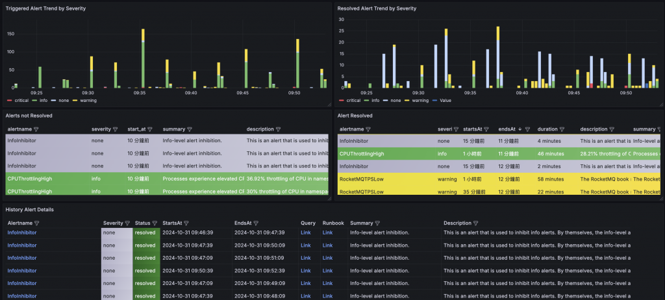Filter description column in Alert Resolved
Image resolution: width=665 pixels, height=300 pixels.
[x=612, y=129]
